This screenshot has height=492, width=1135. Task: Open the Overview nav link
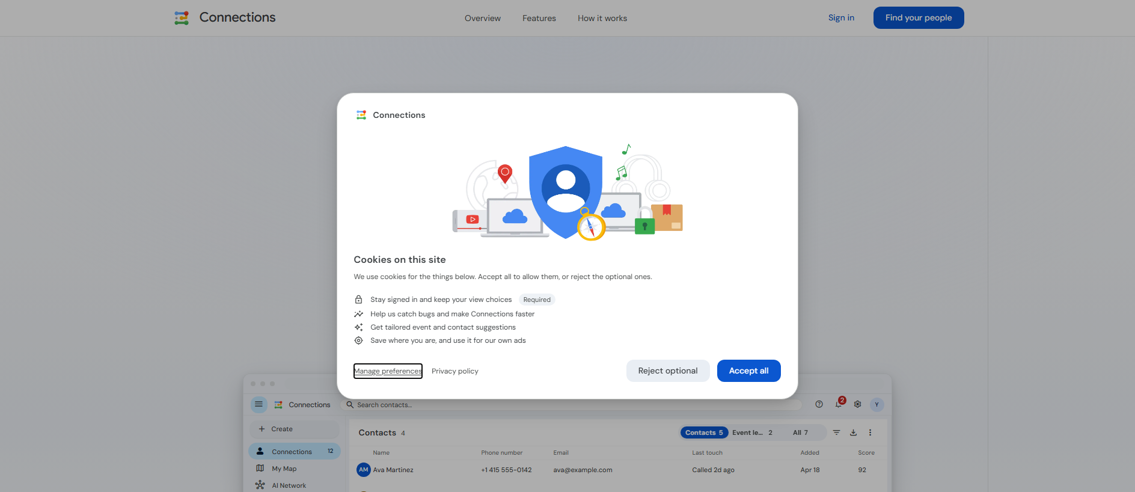click(x=483, y=18)
